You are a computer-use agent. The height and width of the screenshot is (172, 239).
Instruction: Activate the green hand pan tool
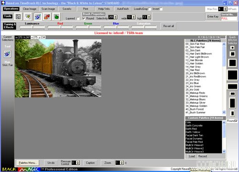pos(56,17)
